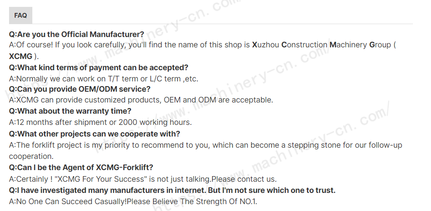Click the bold XCMG abbreviation text
The image size is (431, 211).
pos(21,56)
